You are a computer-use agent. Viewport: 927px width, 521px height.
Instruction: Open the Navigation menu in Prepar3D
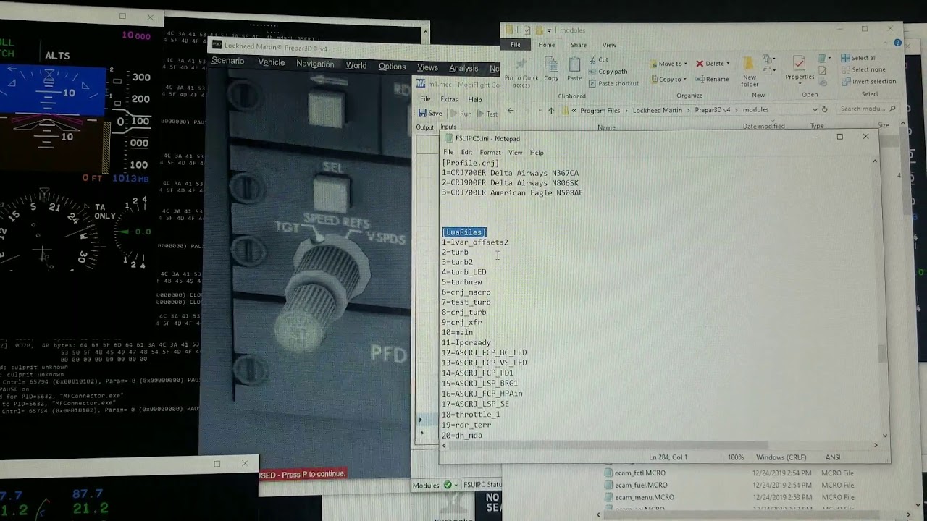(315, 64)
